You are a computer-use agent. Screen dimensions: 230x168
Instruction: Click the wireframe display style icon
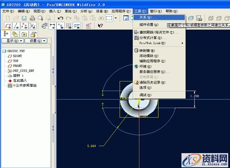[x=211, y=18]
